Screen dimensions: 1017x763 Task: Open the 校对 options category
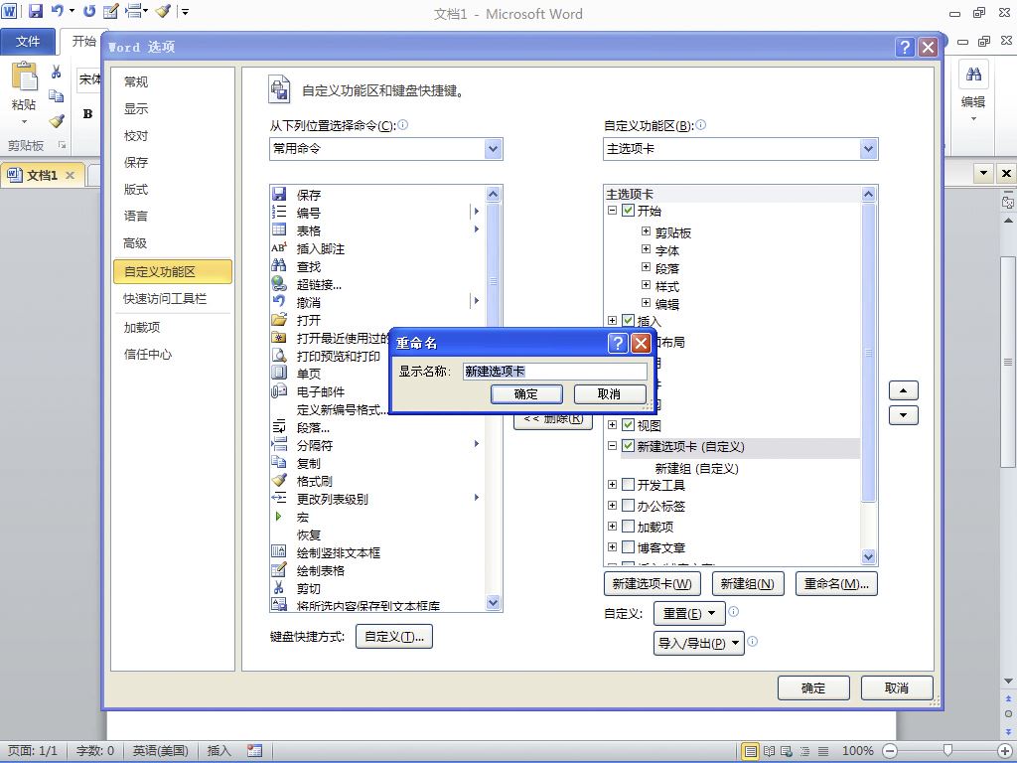[x=135, y=135]
